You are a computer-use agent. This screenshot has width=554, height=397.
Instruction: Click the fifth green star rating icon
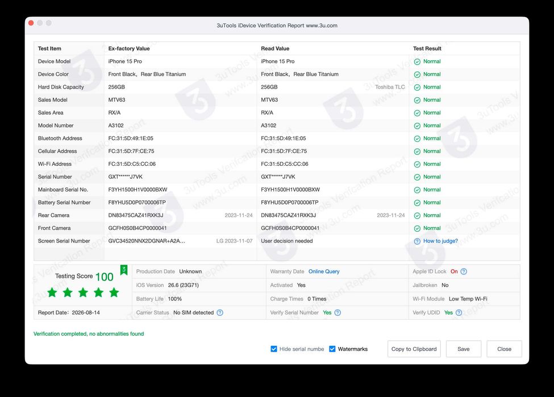(x=114, y=292)
